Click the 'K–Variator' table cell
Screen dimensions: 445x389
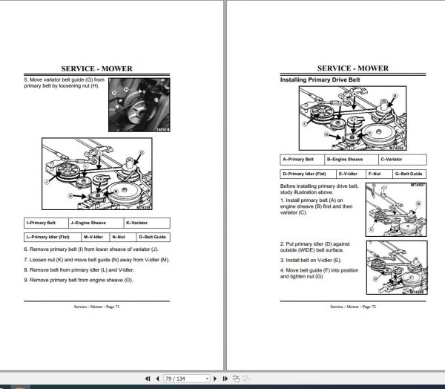[x=147, y=223]
